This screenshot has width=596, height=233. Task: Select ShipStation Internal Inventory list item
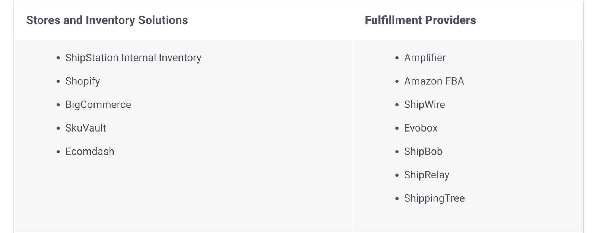[x=133, y=58]
